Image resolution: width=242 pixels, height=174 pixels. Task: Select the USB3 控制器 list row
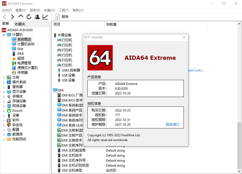coord(69,70)
